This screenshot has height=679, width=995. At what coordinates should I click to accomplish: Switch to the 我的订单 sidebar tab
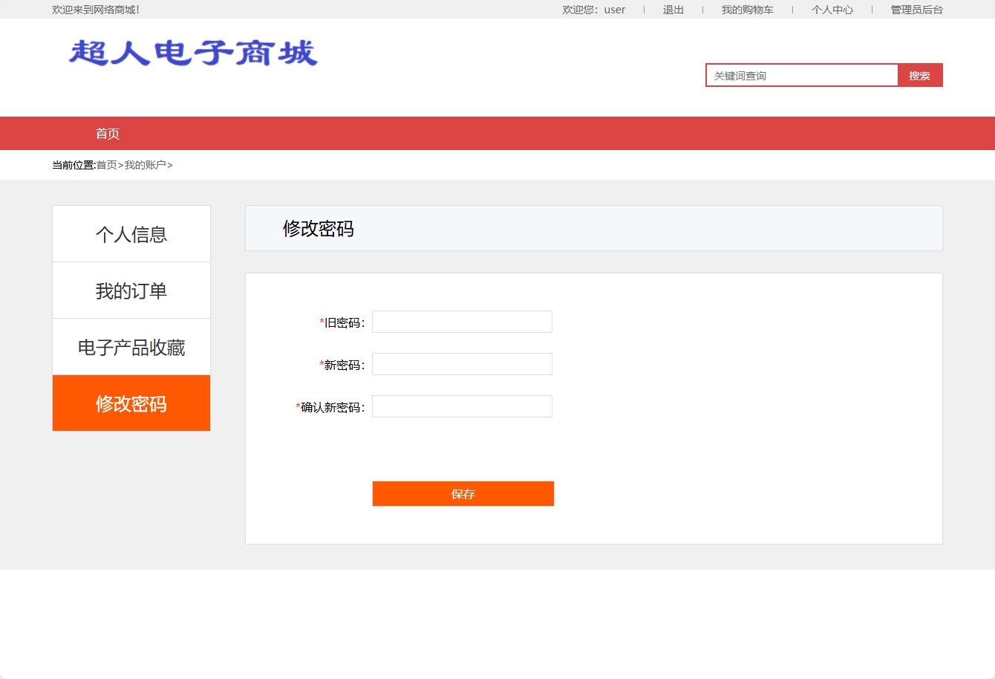point(131,290)
